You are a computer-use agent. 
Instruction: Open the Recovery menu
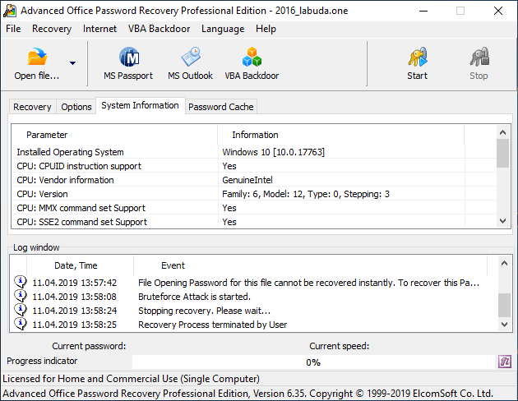click(x=52, y=29)
